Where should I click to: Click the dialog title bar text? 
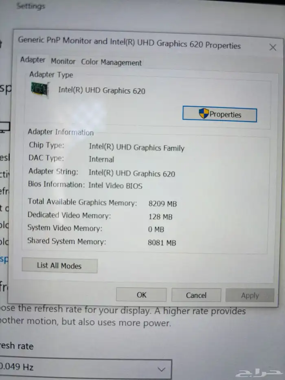129,43
